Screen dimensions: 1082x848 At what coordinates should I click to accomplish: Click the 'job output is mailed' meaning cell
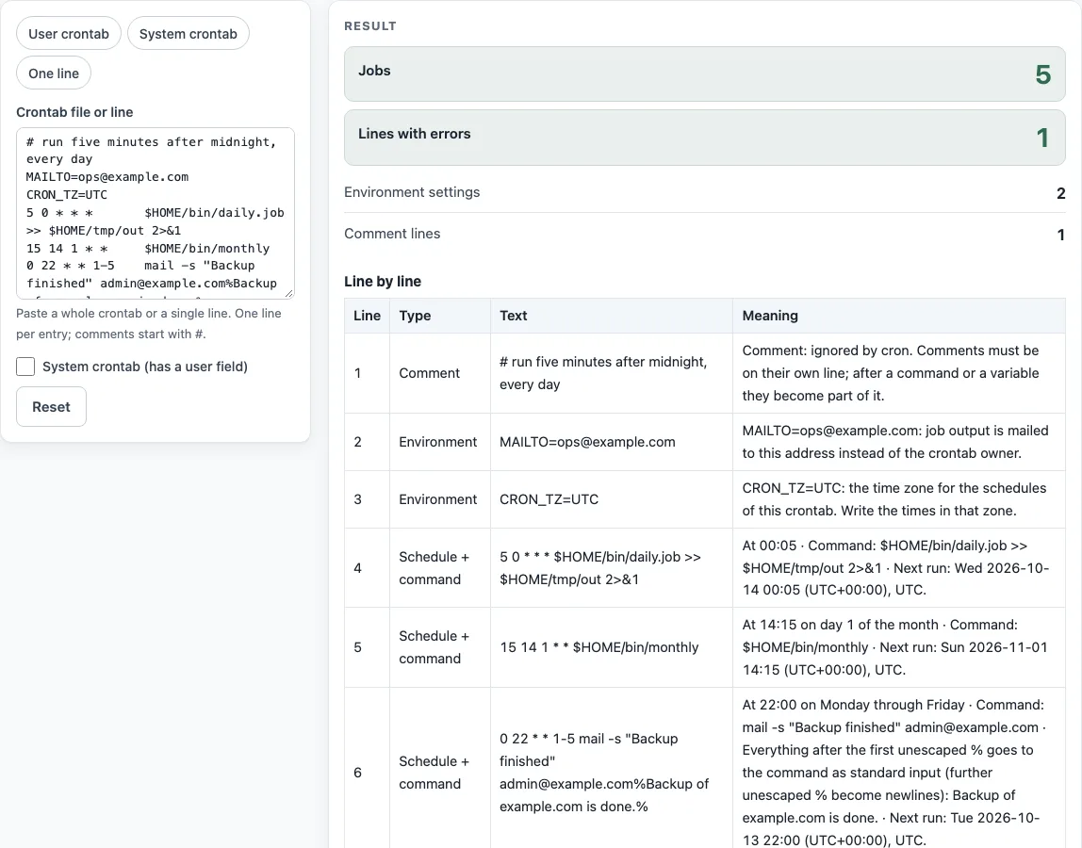click(898, 442)
